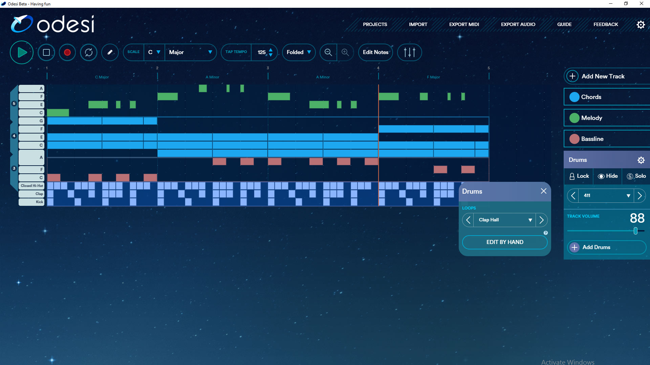This screenshot has height=365, width=650.
Task: Switch to the Projects menu
Action: 375,24
